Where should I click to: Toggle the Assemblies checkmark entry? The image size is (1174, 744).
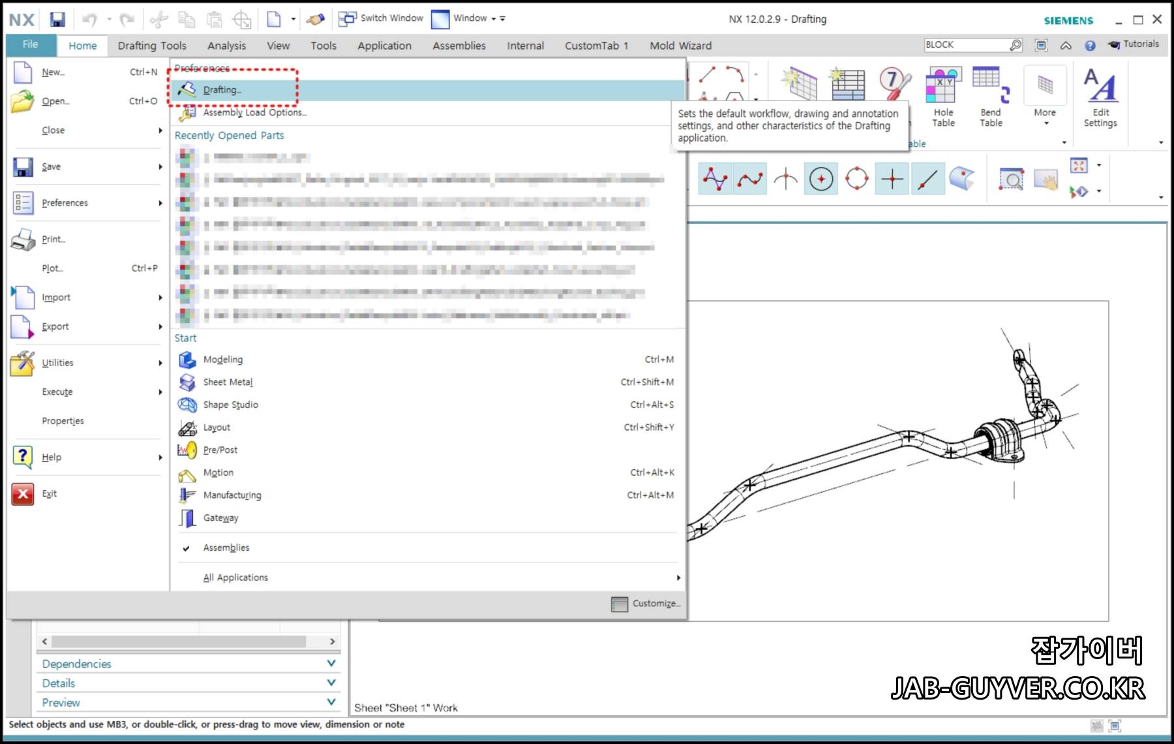coord(427,548)
